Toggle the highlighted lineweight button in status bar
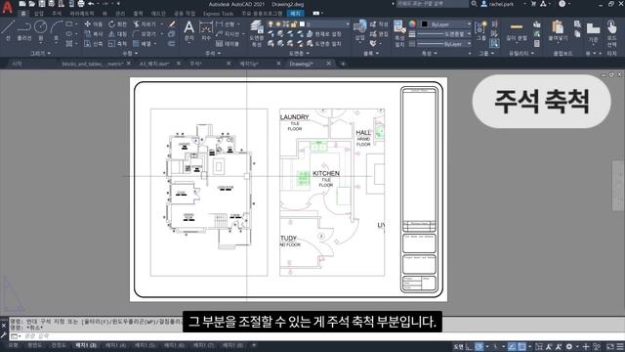The height and width of the screenshot is (352, 625). 512,347
